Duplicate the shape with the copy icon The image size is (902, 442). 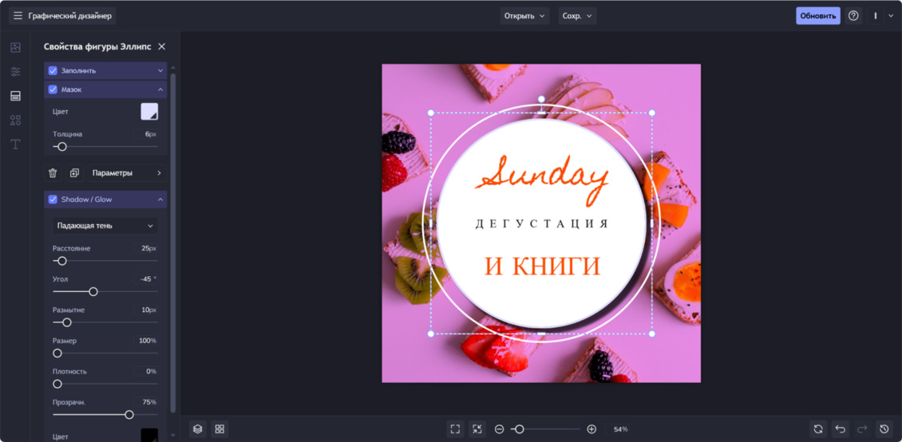coord(74,173)
